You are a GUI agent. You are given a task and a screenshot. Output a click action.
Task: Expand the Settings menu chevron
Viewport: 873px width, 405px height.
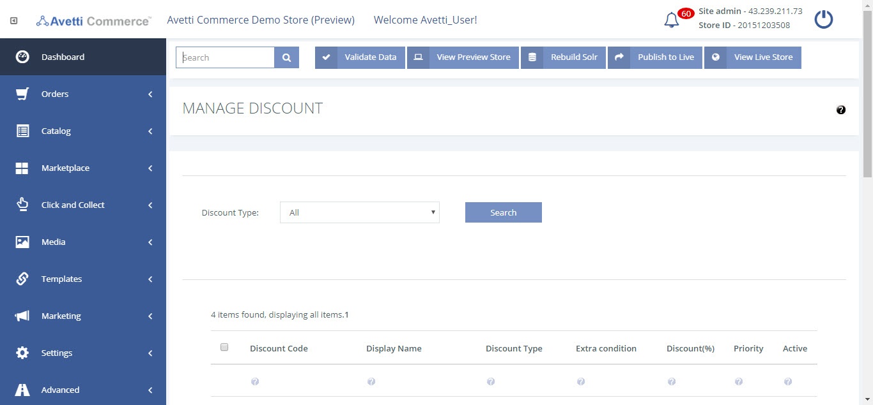tap(150, 353)
